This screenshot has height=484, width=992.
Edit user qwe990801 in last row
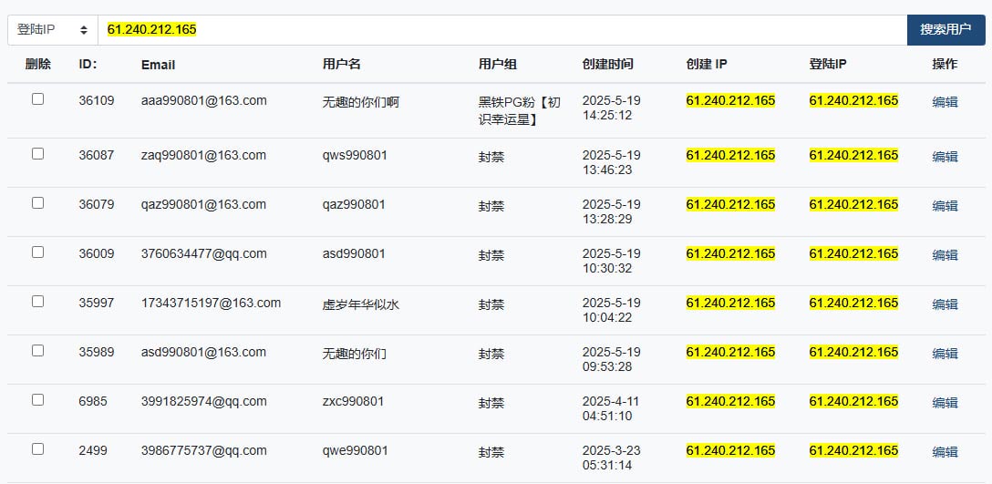(x=945, y=452)
